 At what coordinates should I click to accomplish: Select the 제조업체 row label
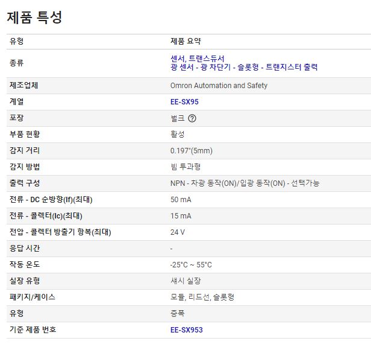(23, 85)
